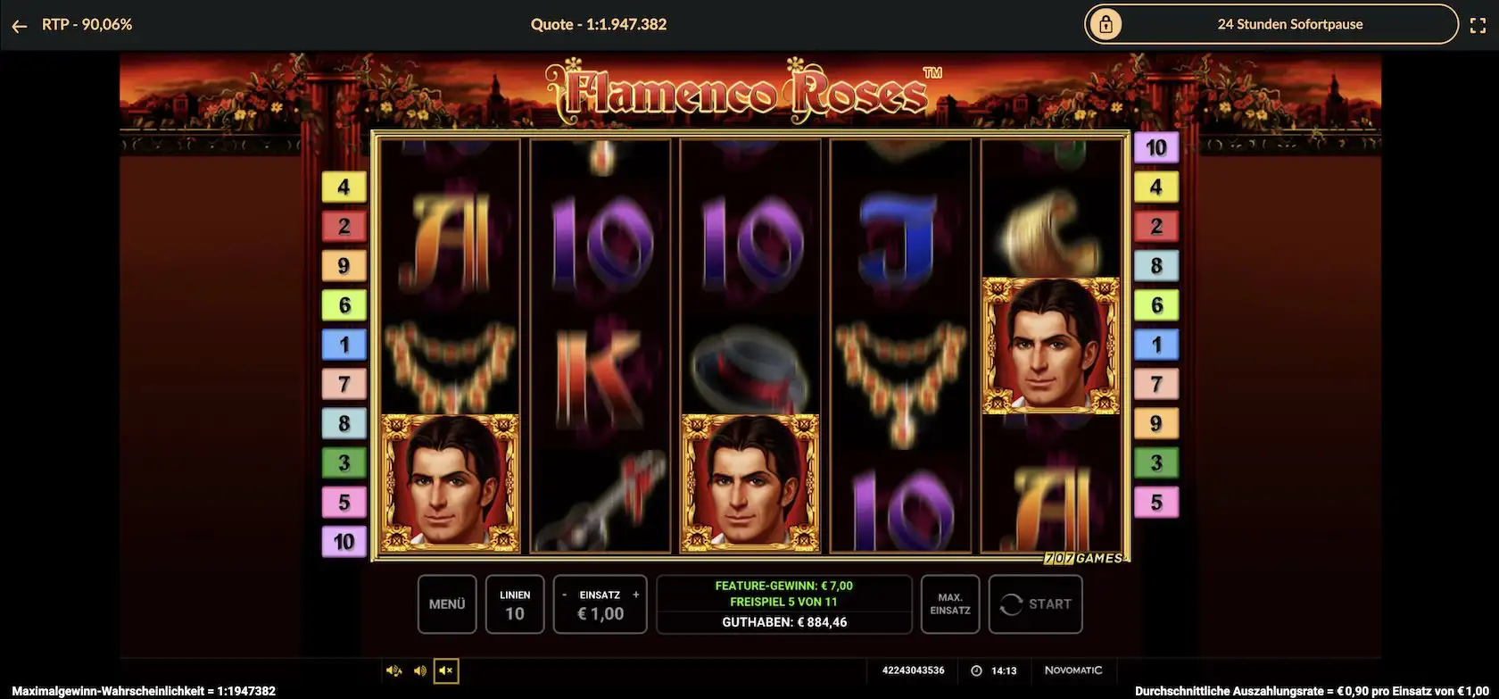The image size is (1499, 699).
Task: Click the clock icon in status bar
Action: click(976, 670)
